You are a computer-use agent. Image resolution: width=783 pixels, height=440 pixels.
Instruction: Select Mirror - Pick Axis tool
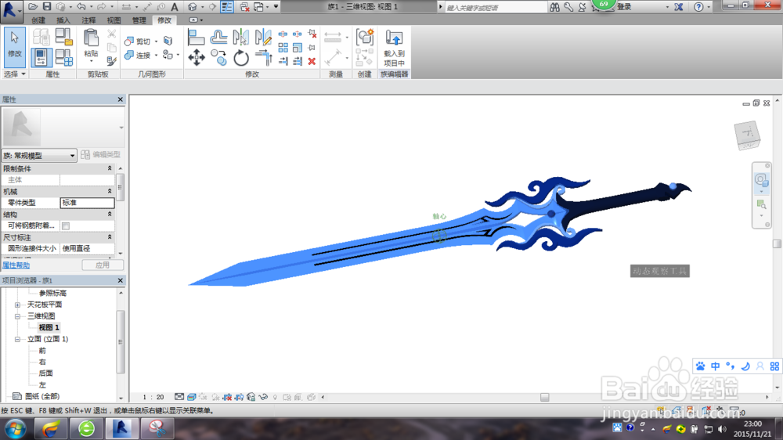240,38
